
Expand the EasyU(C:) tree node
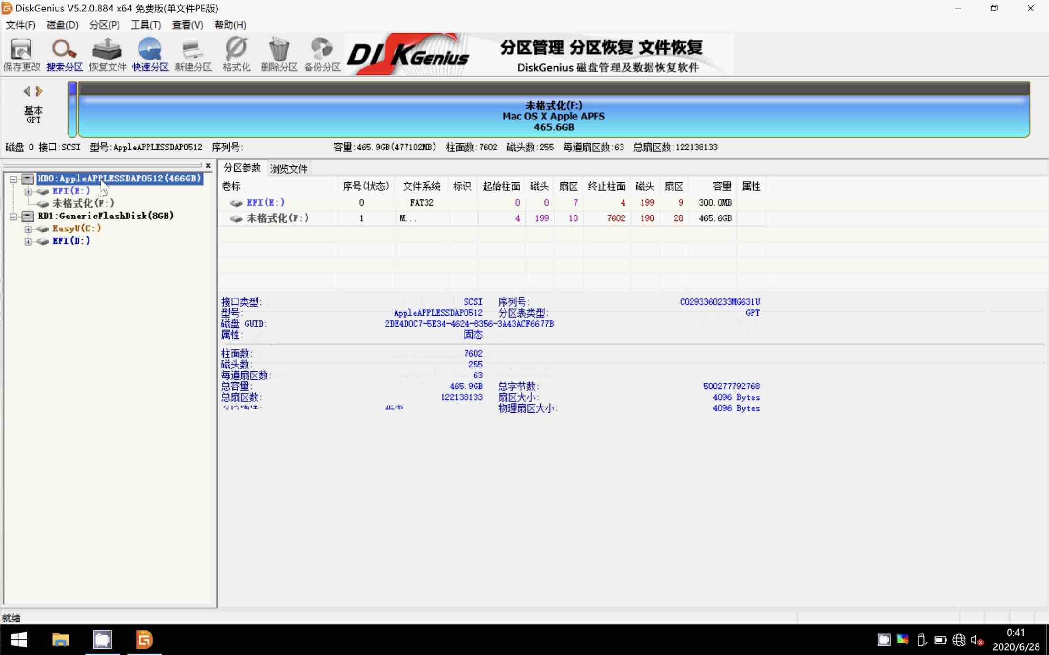28,229
